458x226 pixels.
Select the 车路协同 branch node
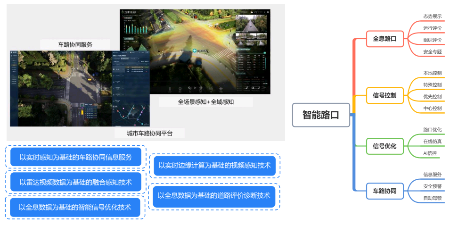tap(384, 191)
